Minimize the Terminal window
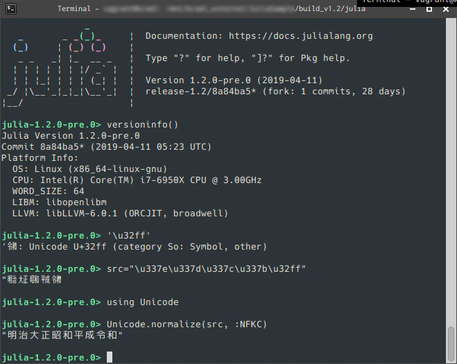Image resolution: width=457 pixels, height=364 pixels. tap(413, 9)
